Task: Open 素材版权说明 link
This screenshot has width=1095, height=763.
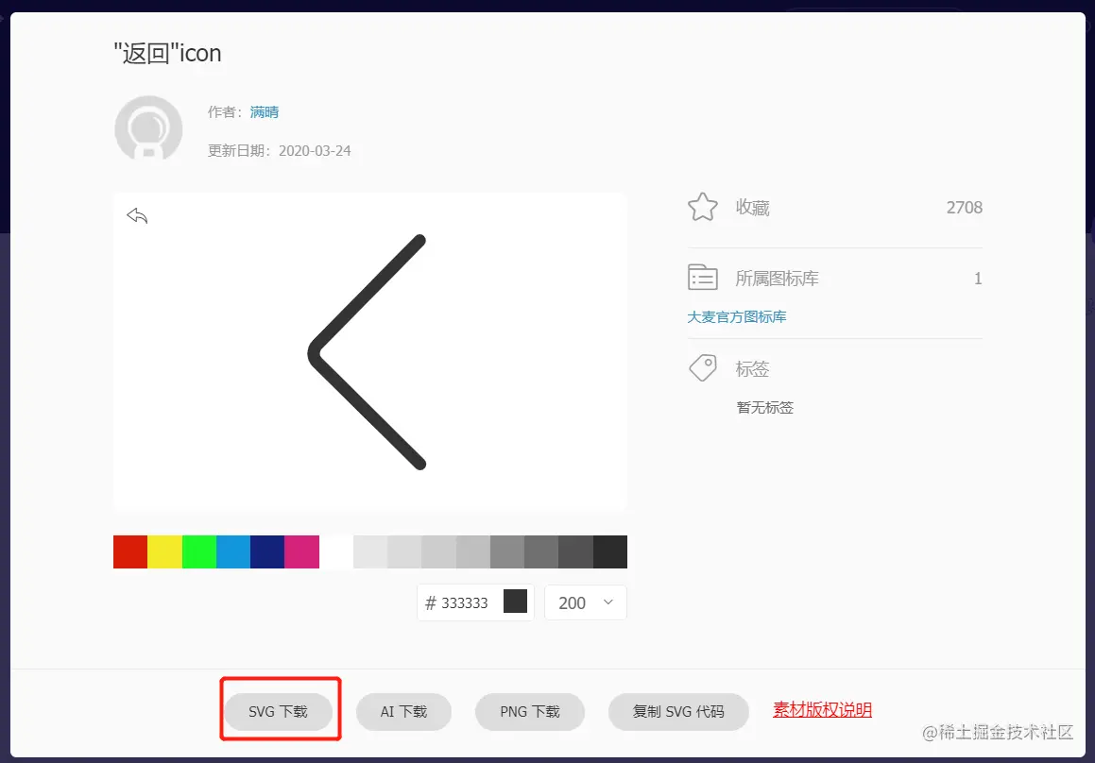Action: point(822,710)
